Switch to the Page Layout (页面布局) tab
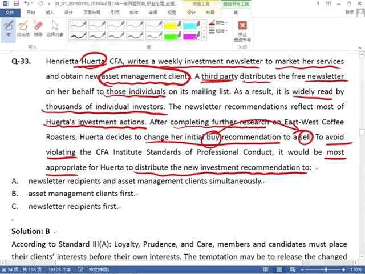Screen dimensions: 365x274 pos(92,13)
